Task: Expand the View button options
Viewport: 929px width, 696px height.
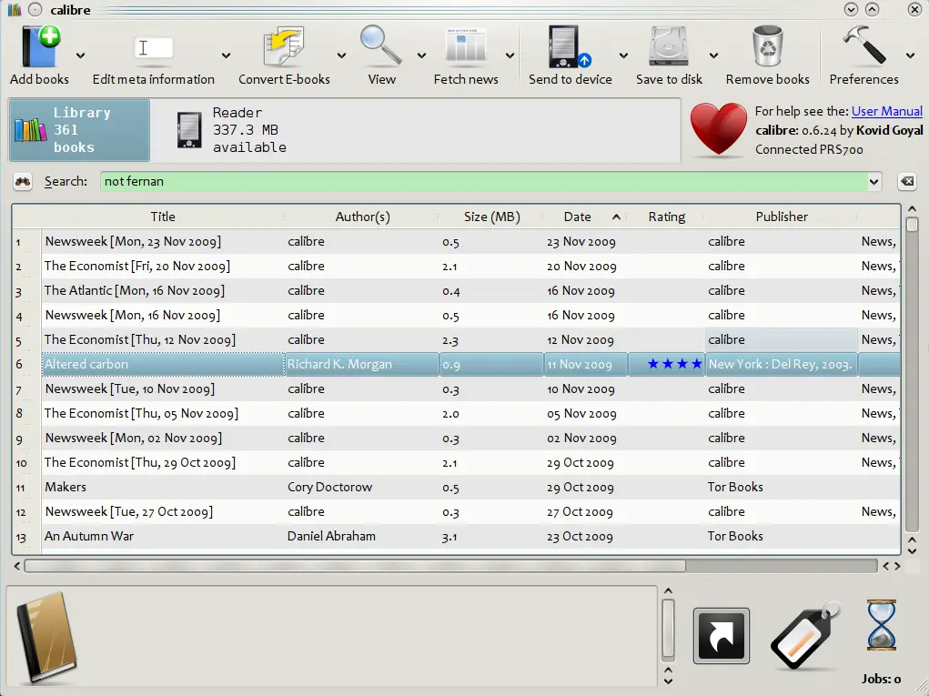Action: (424, 55)
